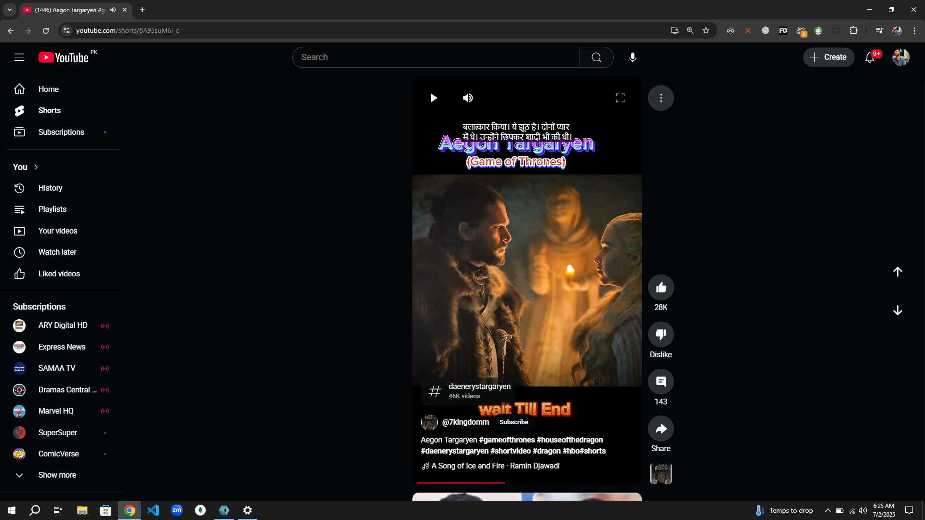Screen dimensions: 925x520
Task: Open the notifications bell
Action: tap(870, 57)
